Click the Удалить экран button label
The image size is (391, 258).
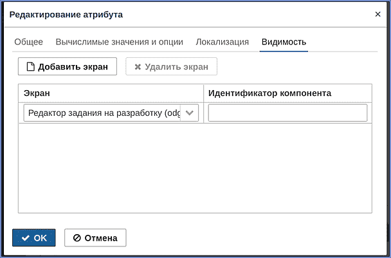pos(177,67)
